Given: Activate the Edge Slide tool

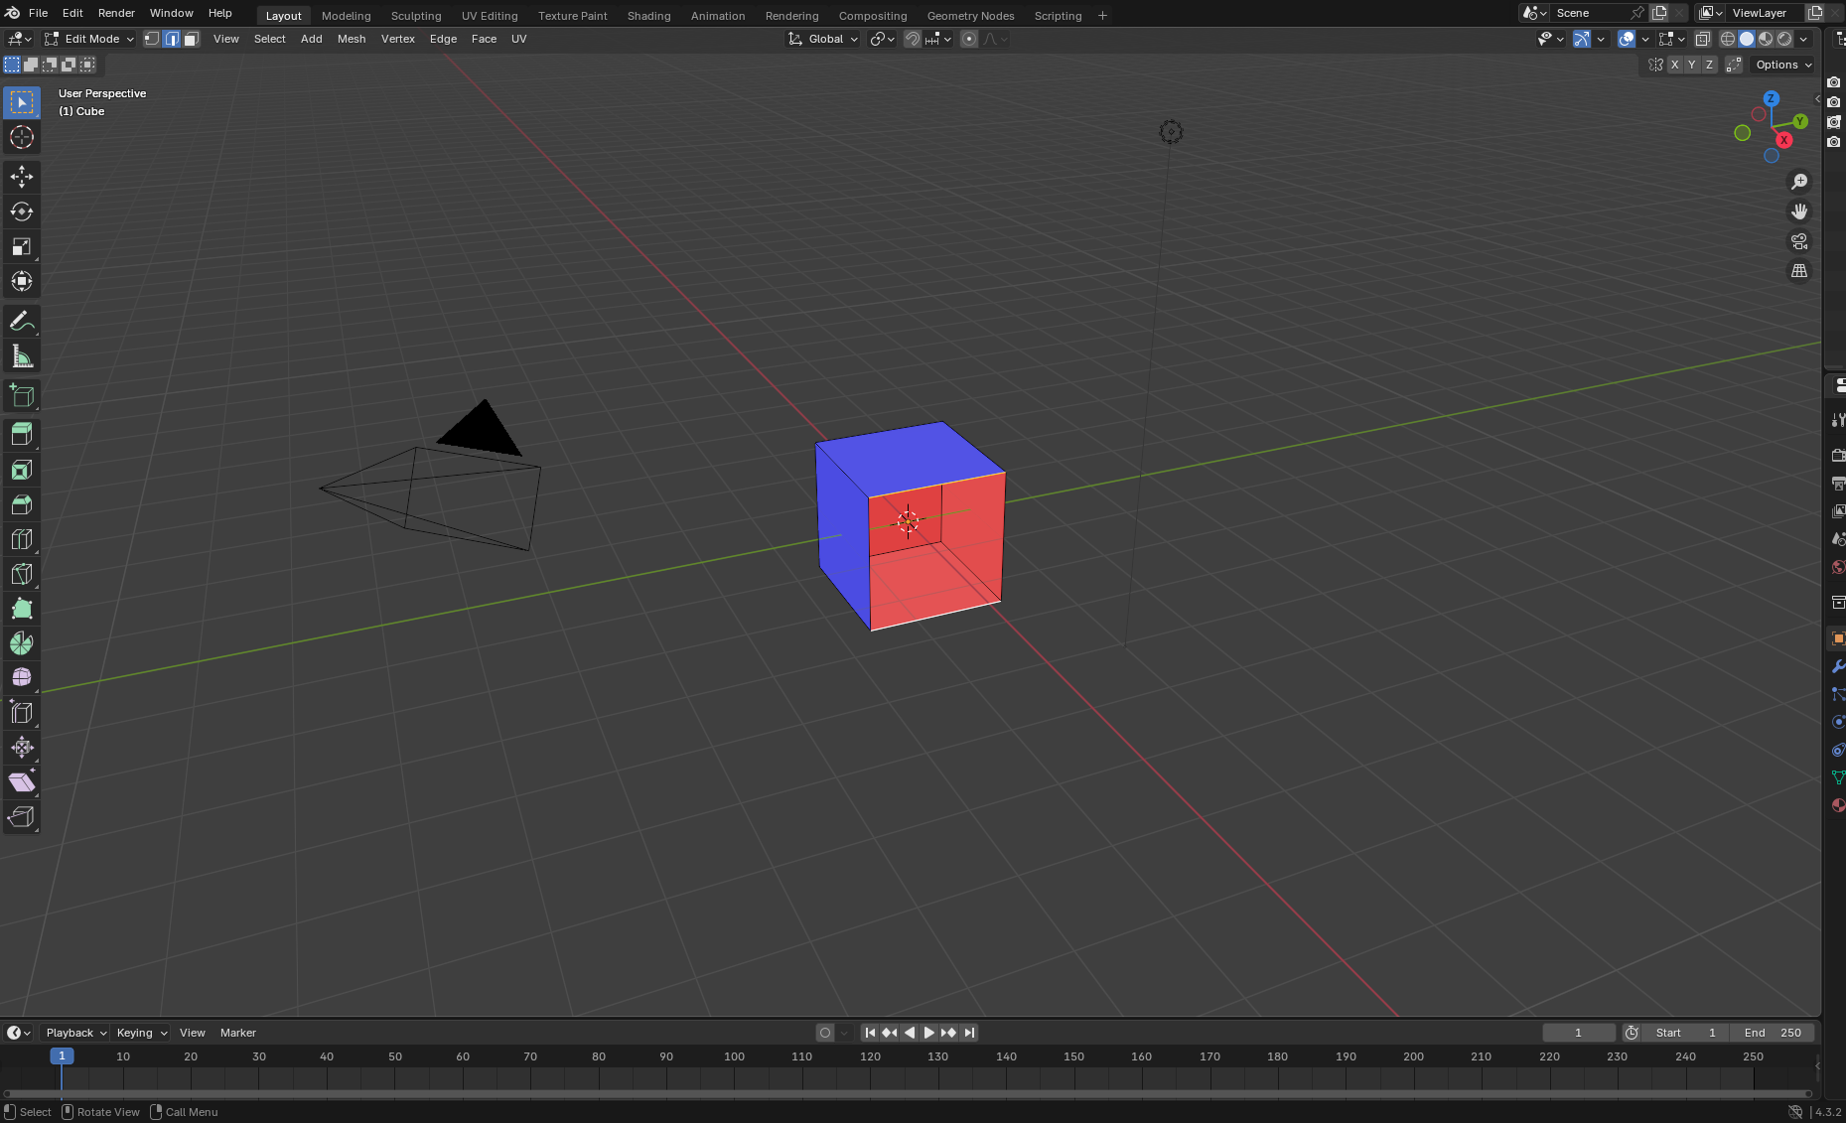Looking at the screenshot, I should tap(22, 713).
